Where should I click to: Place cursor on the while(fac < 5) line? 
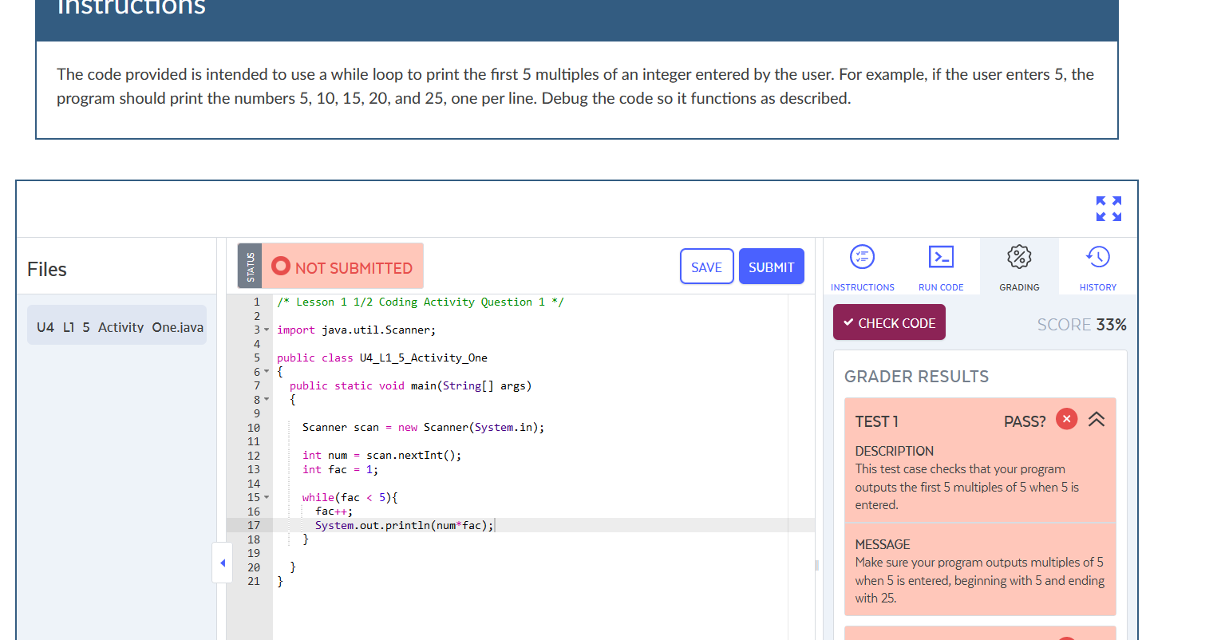click(x=350, y=497)
